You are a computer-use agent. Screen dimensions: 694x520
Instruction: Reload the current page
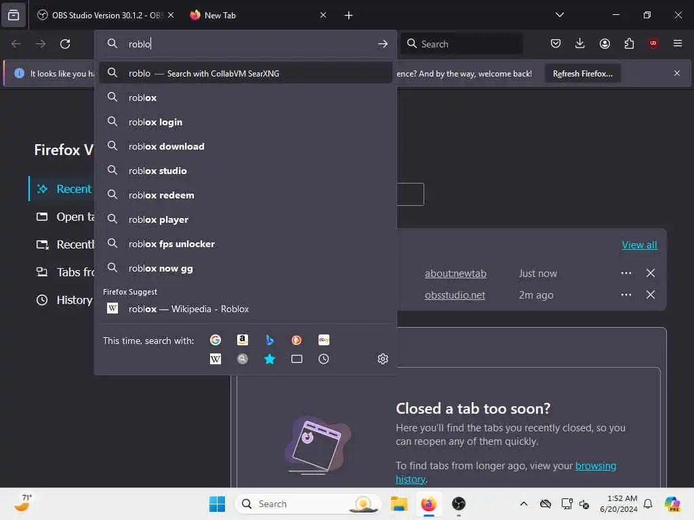65,44
